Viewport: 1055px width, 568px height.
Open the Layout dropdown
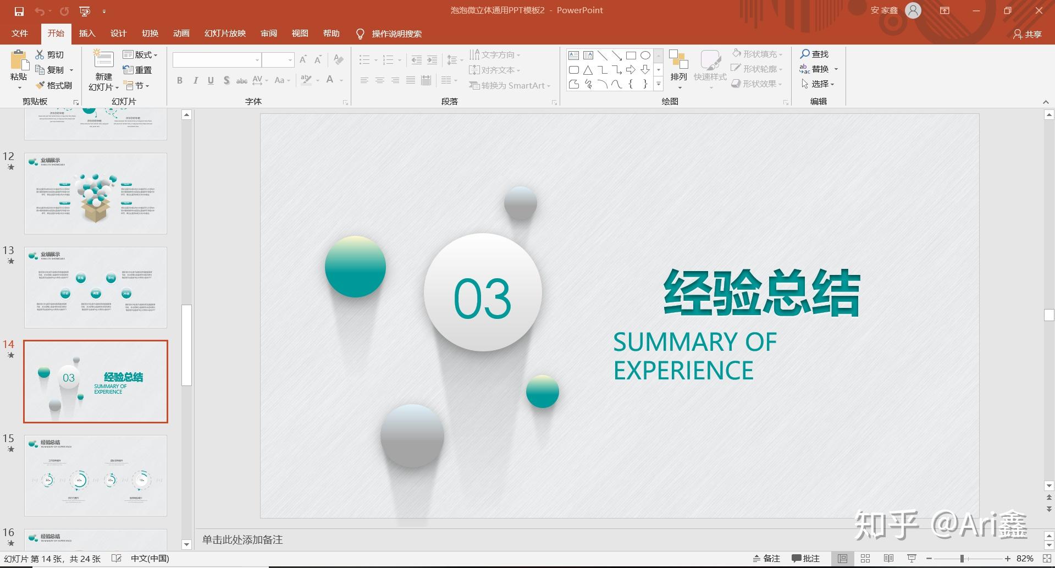(x=140, y=54)
